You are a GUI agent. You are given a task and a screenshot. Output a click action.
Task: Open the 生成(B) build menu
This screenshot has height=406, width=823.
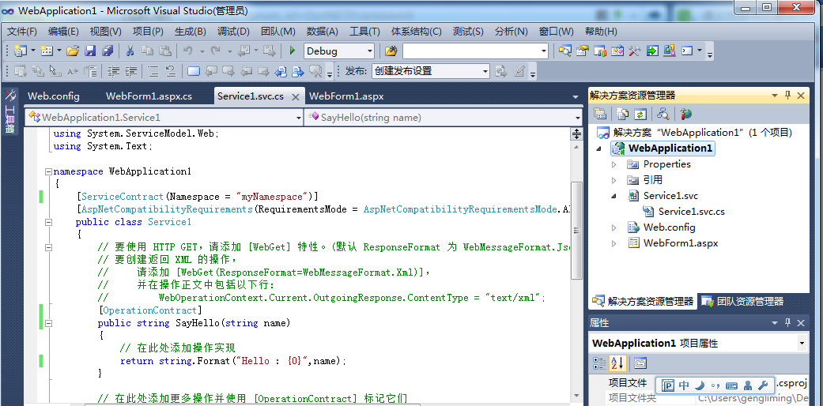click(190, 32)
